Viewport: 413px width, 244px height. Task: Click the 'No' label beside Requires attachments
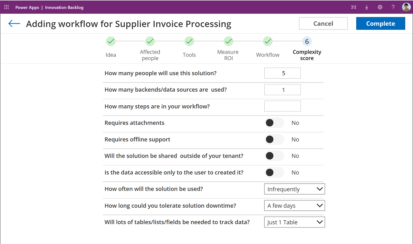[295, 123]
